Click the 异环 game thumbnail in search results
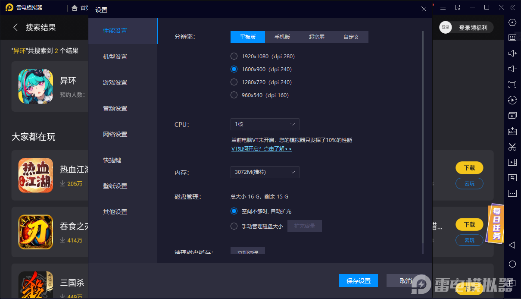This screenshot has width=521, height=299. [x=36, y=86]
